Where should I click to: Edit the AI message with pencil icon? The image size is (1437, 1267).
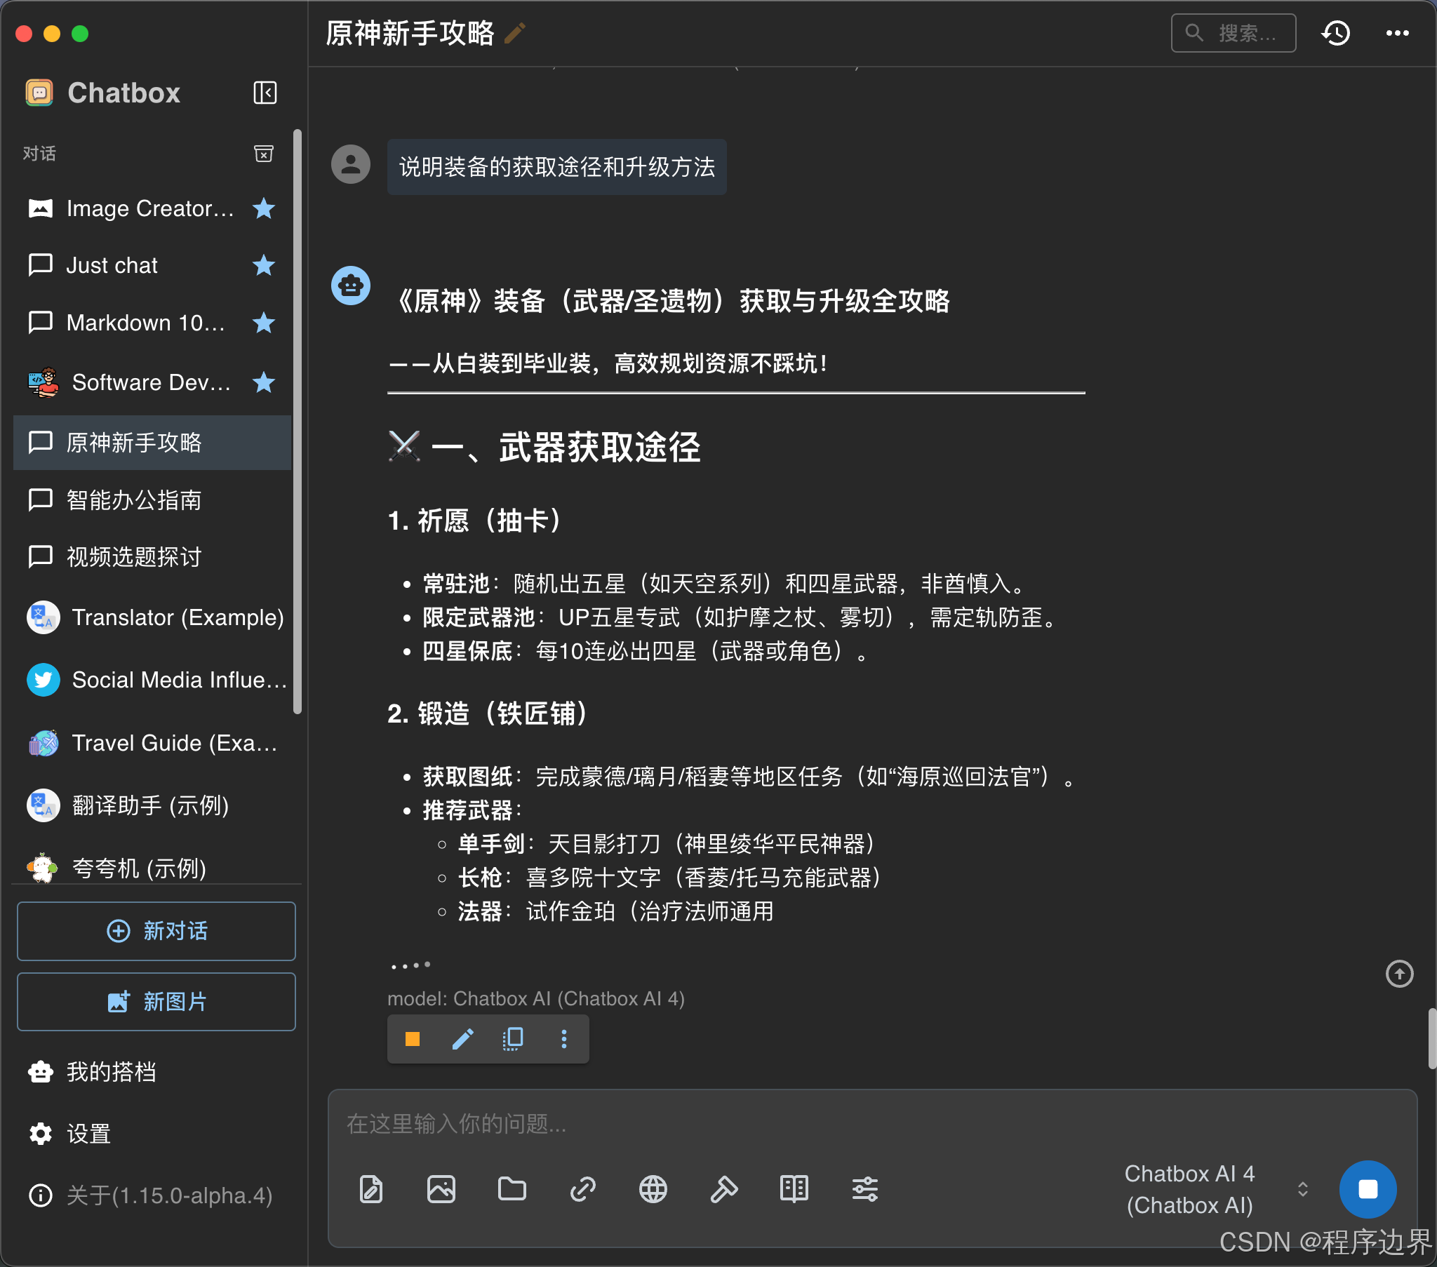click(462, 1039)
